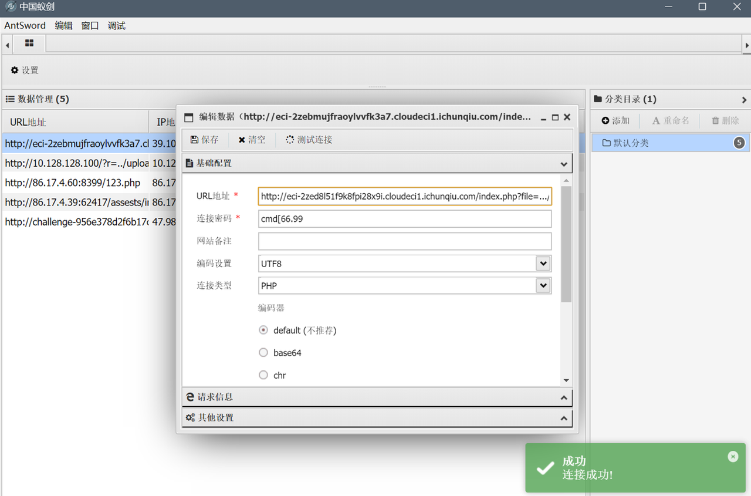Click the dialog vertical scrollbar thumb
The height and width of the screenshot is (496, 751).
[x=566, y=244]
